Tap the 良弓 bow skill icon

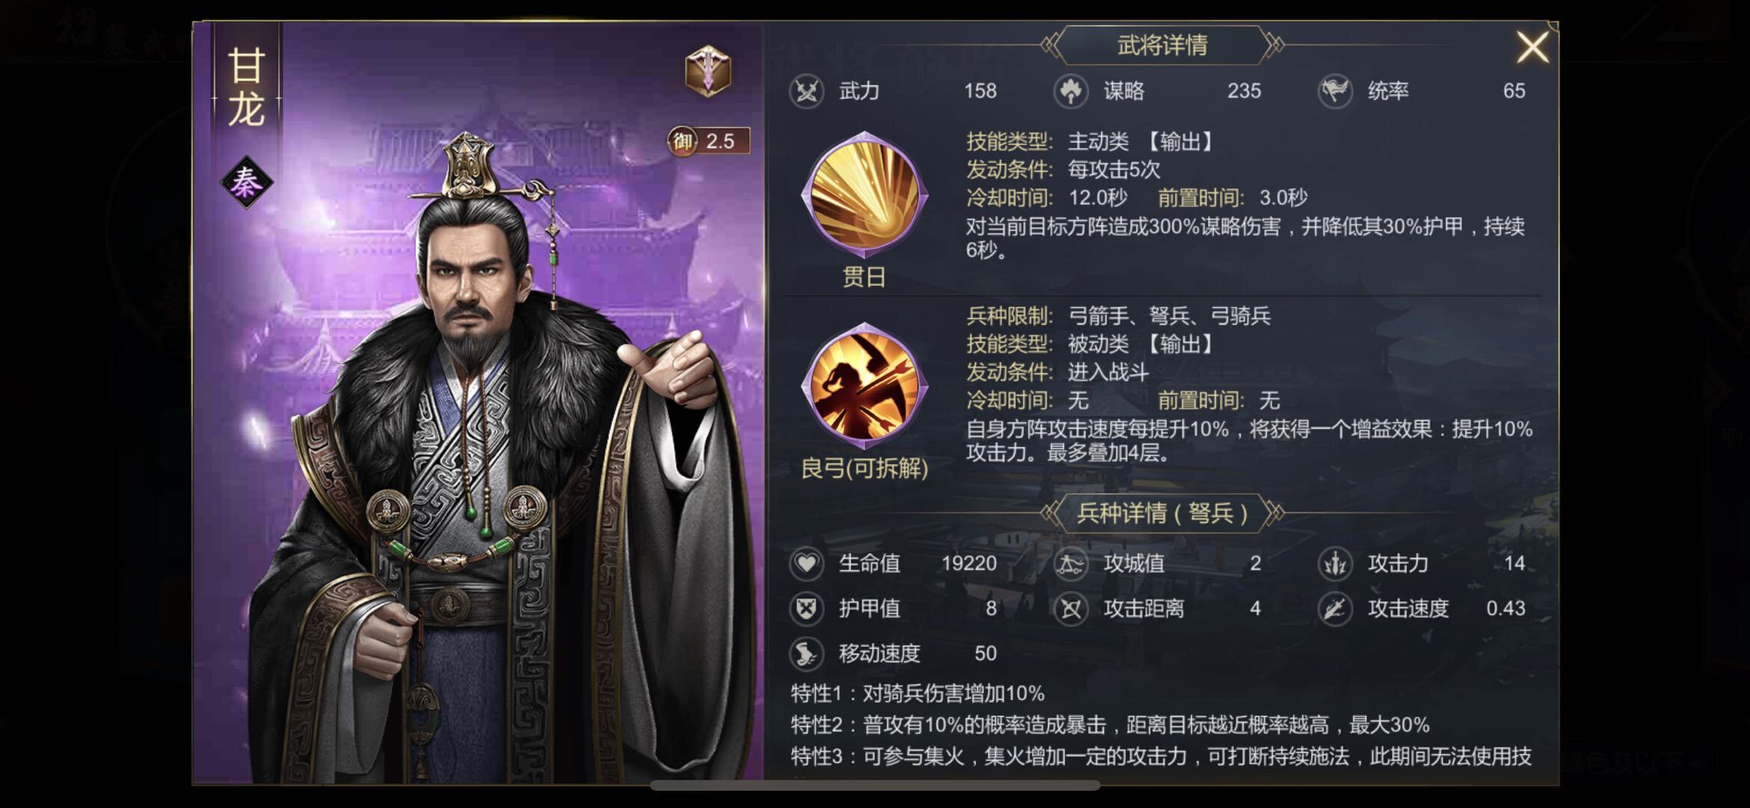(864, 386)
